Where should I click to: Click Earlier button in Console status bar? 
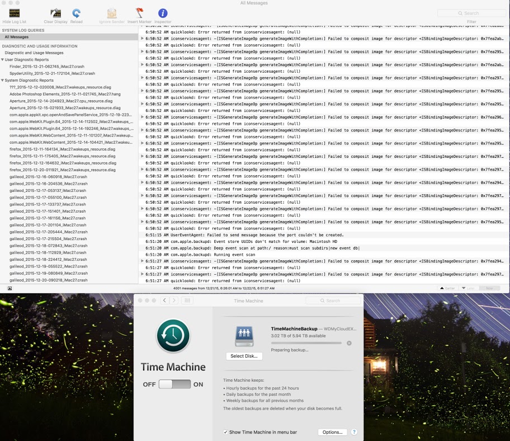447,288
